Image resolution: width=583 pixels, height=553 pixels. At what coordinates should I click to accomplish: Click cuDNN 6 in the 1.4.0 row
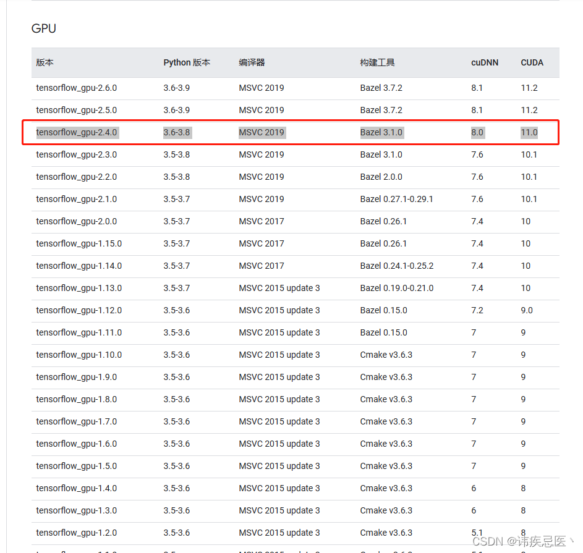coord(474,488)
